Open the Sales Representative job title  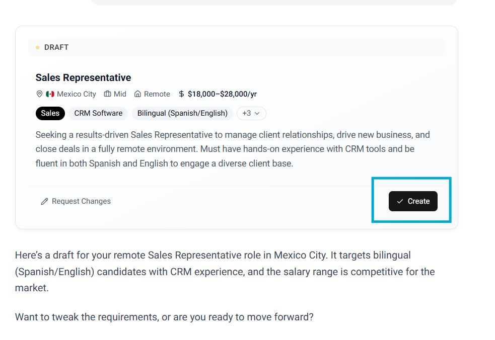pyautogui.click(x=83, y=77)
